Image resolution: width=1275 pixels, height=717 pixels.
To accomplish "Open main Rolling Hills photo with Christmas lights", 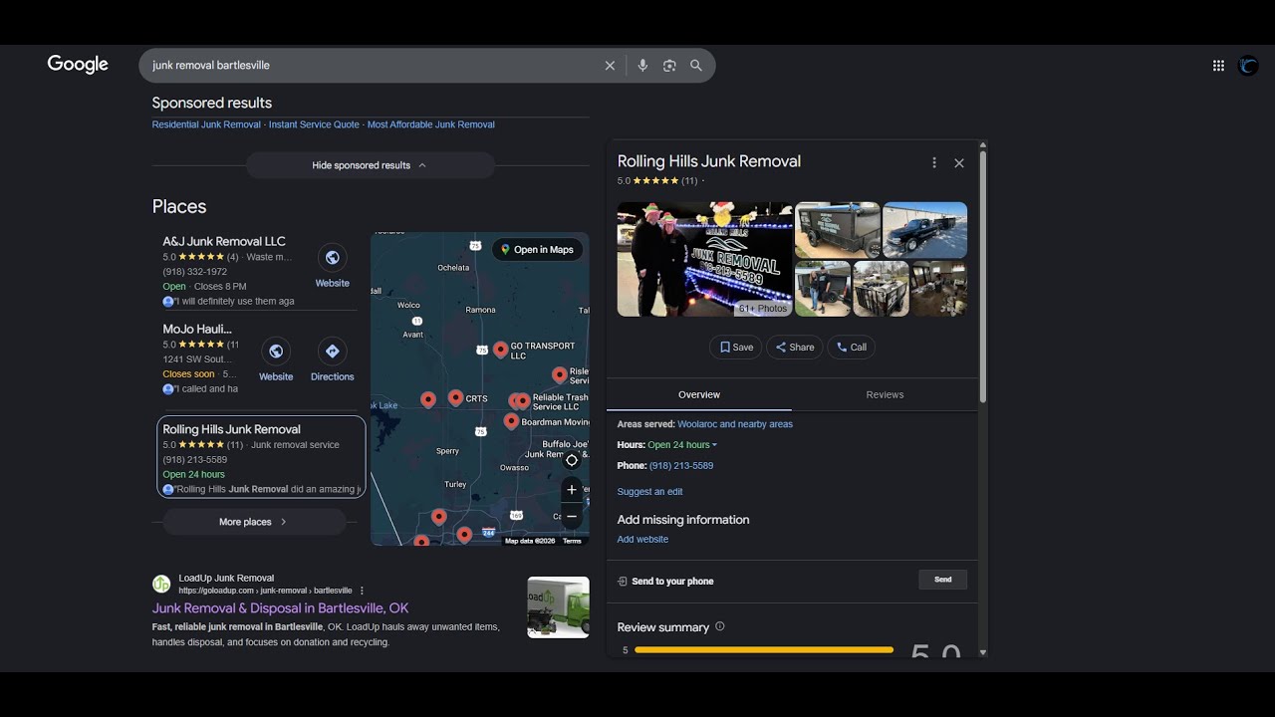I will click(705, 259).
